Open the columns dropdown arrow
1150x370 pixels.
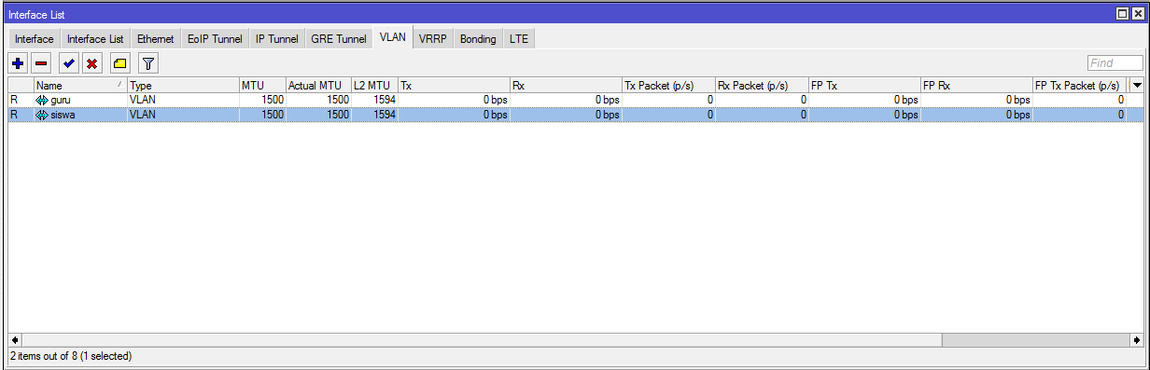(x=1136, y=85)
